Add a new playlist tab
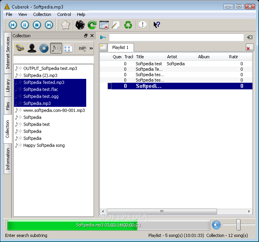Viewport: 259px width, 242px height. [x=103, y=47]
